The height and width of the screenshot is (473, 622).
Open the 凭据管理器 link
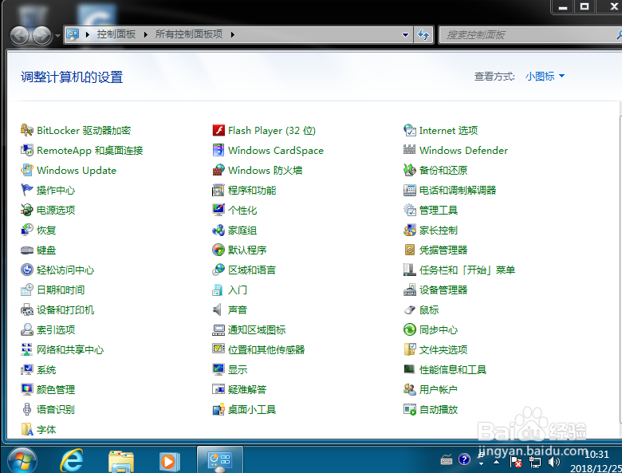pos(443,250)
